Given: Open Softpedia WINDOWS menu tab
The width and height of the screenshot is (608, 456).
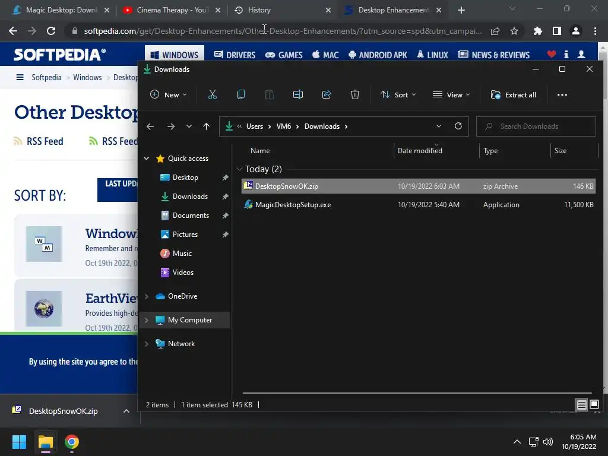Looking at the screenshot, I should (174, 55).
